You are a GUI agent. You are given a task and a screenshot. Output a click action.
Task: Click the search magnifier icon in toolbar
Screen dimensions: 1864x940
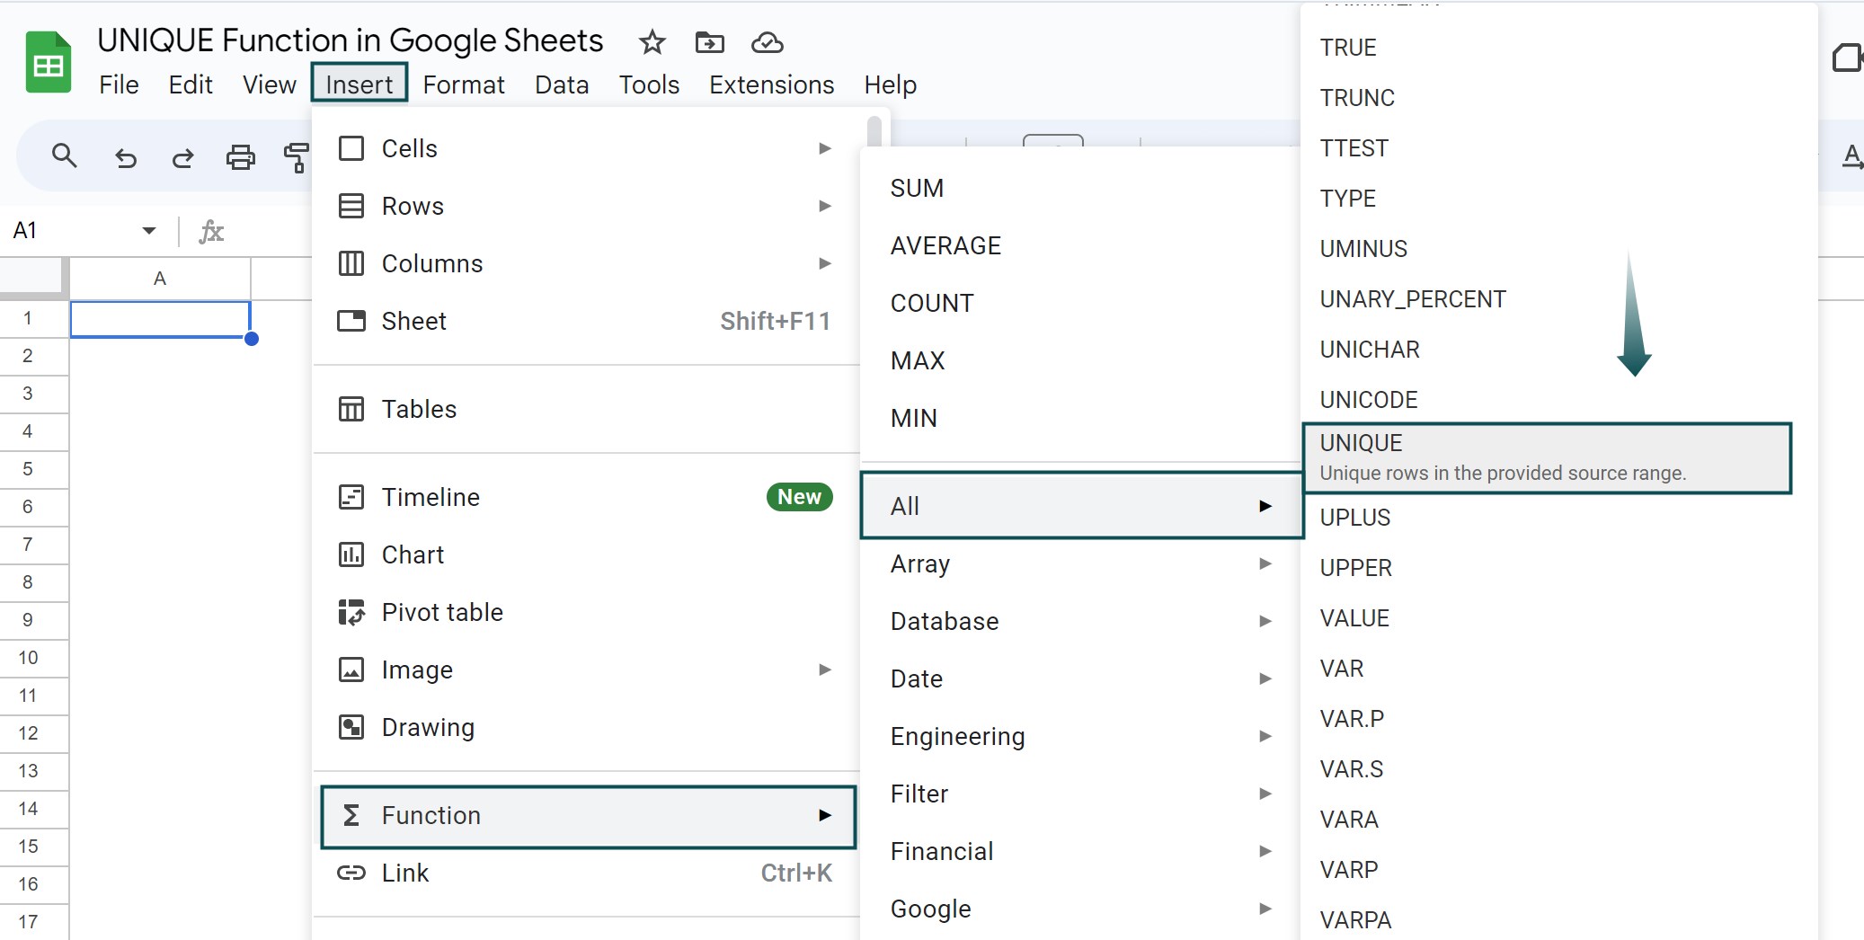(64, 156)
